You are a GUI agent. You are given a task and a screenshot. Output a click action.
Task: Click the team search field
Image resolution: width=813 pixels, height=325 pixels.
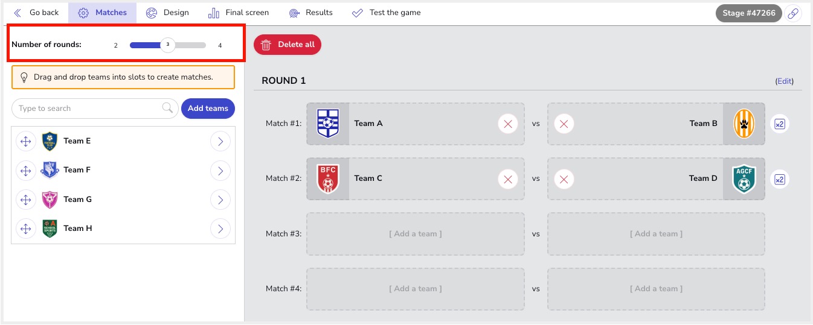point(95,109)
